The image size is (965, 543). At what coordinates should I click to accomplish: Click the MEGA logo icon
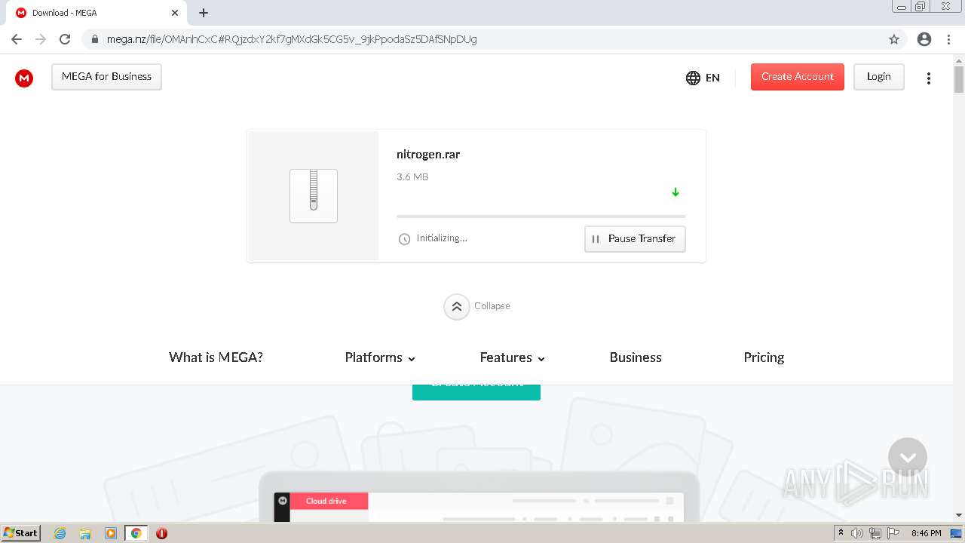24,78
